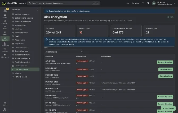Viewport: 178px width, 113px height.
Task: Open Reputation
Action: pos(19,44)
